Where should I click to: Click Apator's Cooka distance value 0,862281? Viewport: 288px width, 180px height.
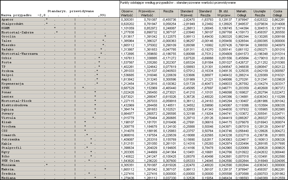[279, 20]
